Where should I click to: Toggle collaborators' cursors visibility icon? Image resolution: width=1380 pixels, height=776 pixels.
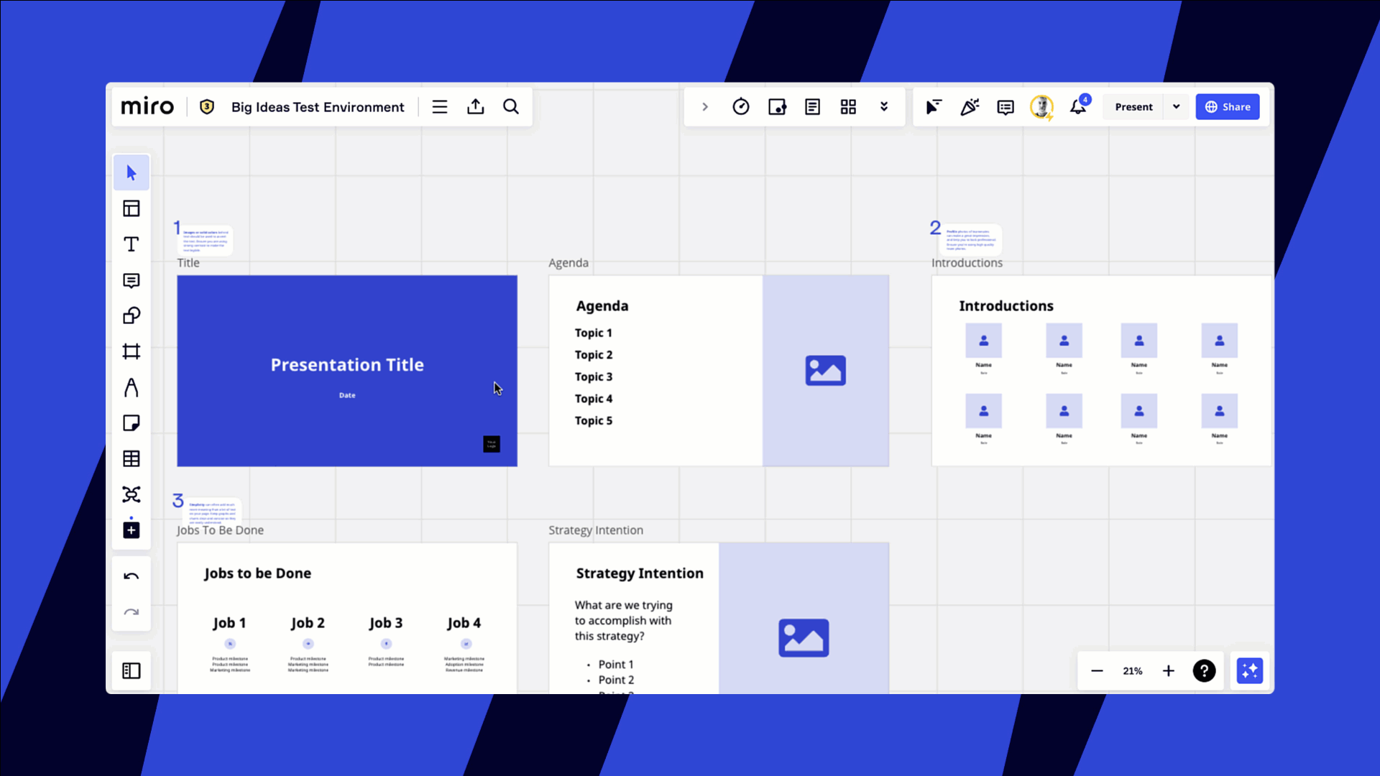pyautogui.click(x=933, y=107)
